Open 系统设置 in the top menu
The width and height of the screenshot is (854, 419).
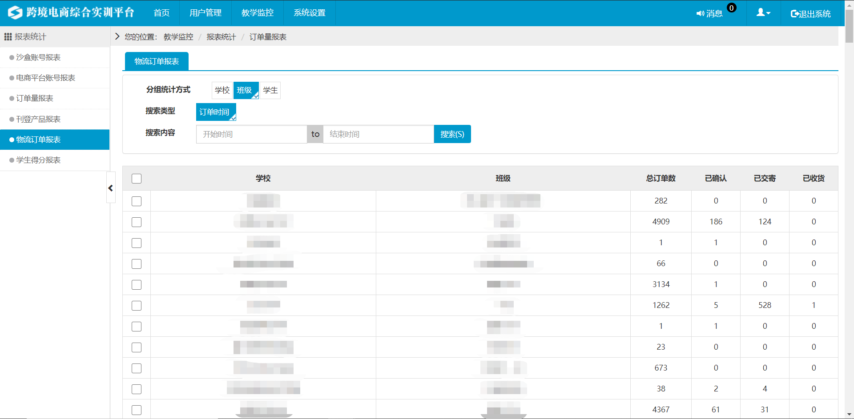click(x=309, y=13)
